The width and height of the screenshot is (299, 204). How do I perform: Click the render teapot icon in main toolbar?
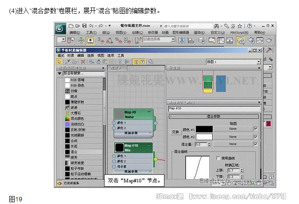(x=269, y=40)
